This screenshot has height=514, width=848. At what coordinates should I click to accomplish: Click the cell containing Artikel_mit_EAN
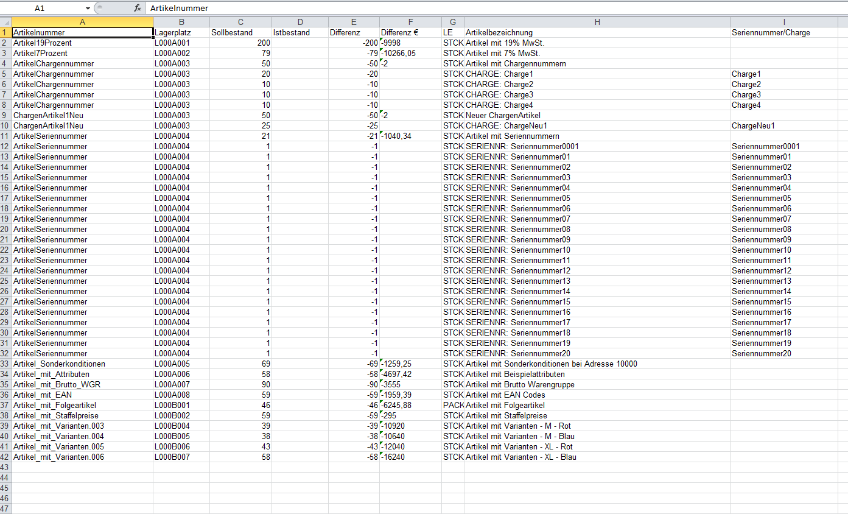click(x=82, y=395)
